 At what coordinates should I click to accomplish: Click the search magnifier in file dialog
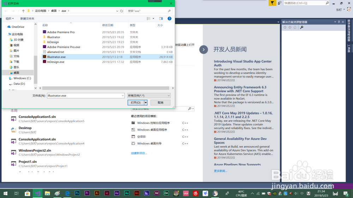click(x=169, y=11)
